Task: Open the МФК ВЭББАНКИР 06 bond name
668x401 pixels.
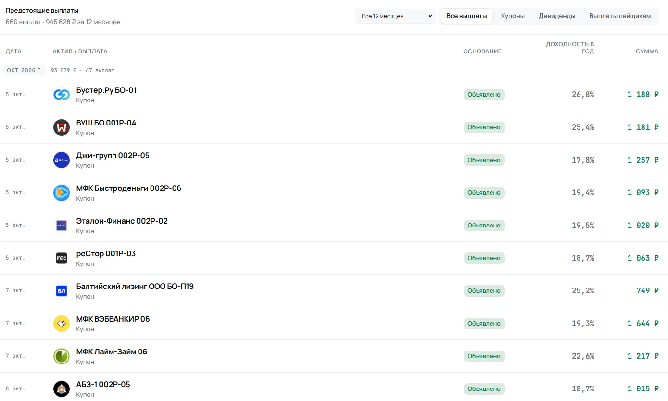Action: point(113,319)
